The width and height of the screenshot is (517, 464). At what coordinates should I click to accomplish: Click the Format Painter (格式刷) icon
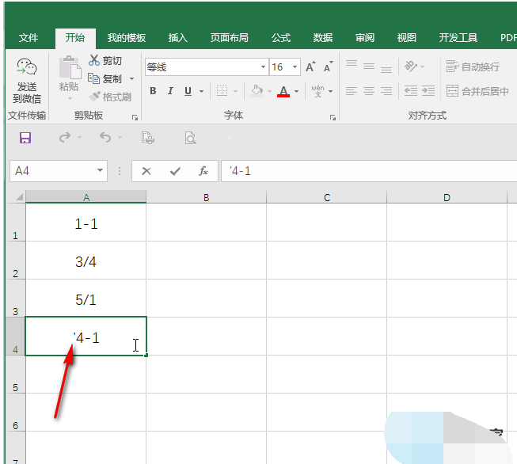[x=95, y=97]
